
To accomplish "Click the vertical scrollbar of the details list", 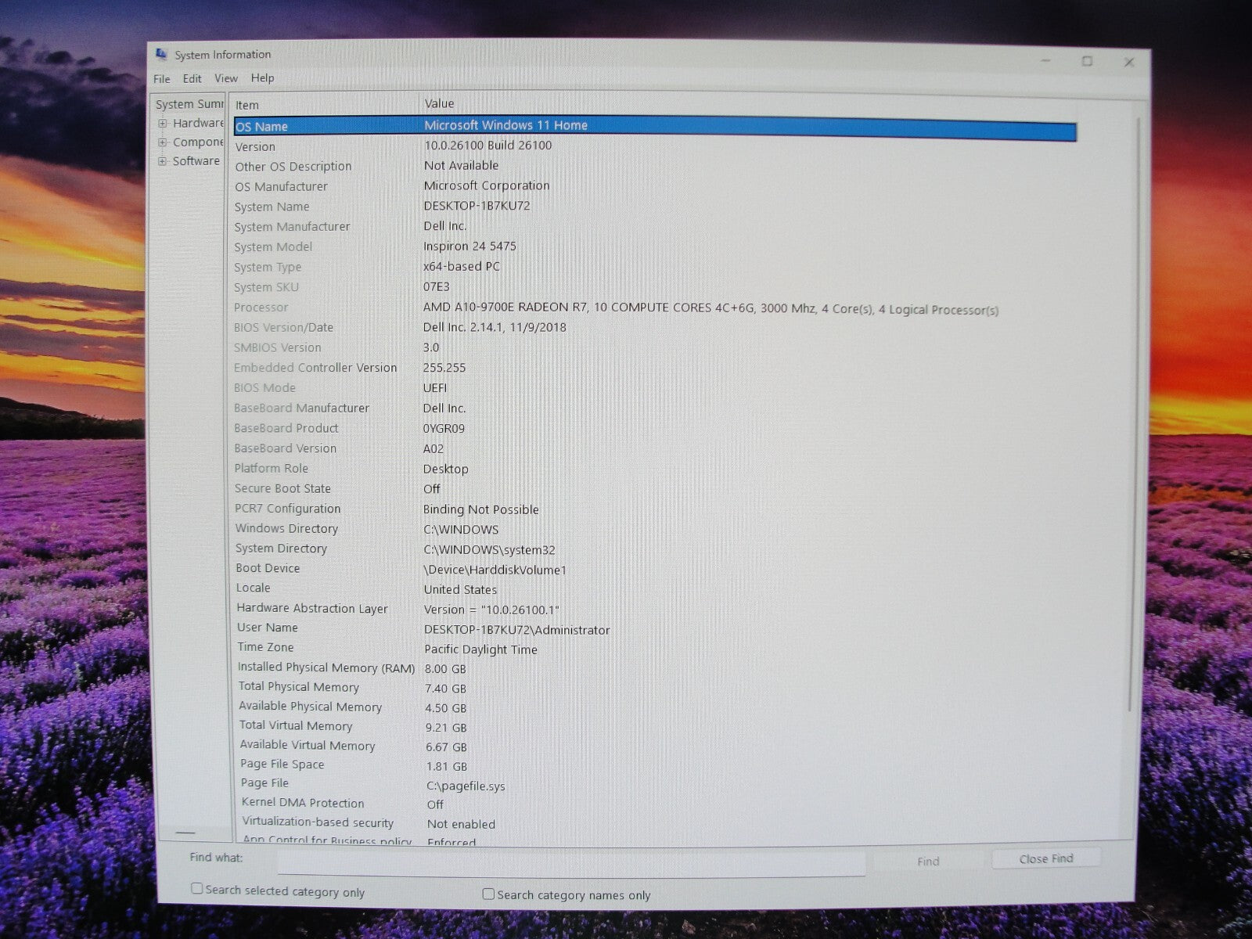I will click(x=1132, y=415).
